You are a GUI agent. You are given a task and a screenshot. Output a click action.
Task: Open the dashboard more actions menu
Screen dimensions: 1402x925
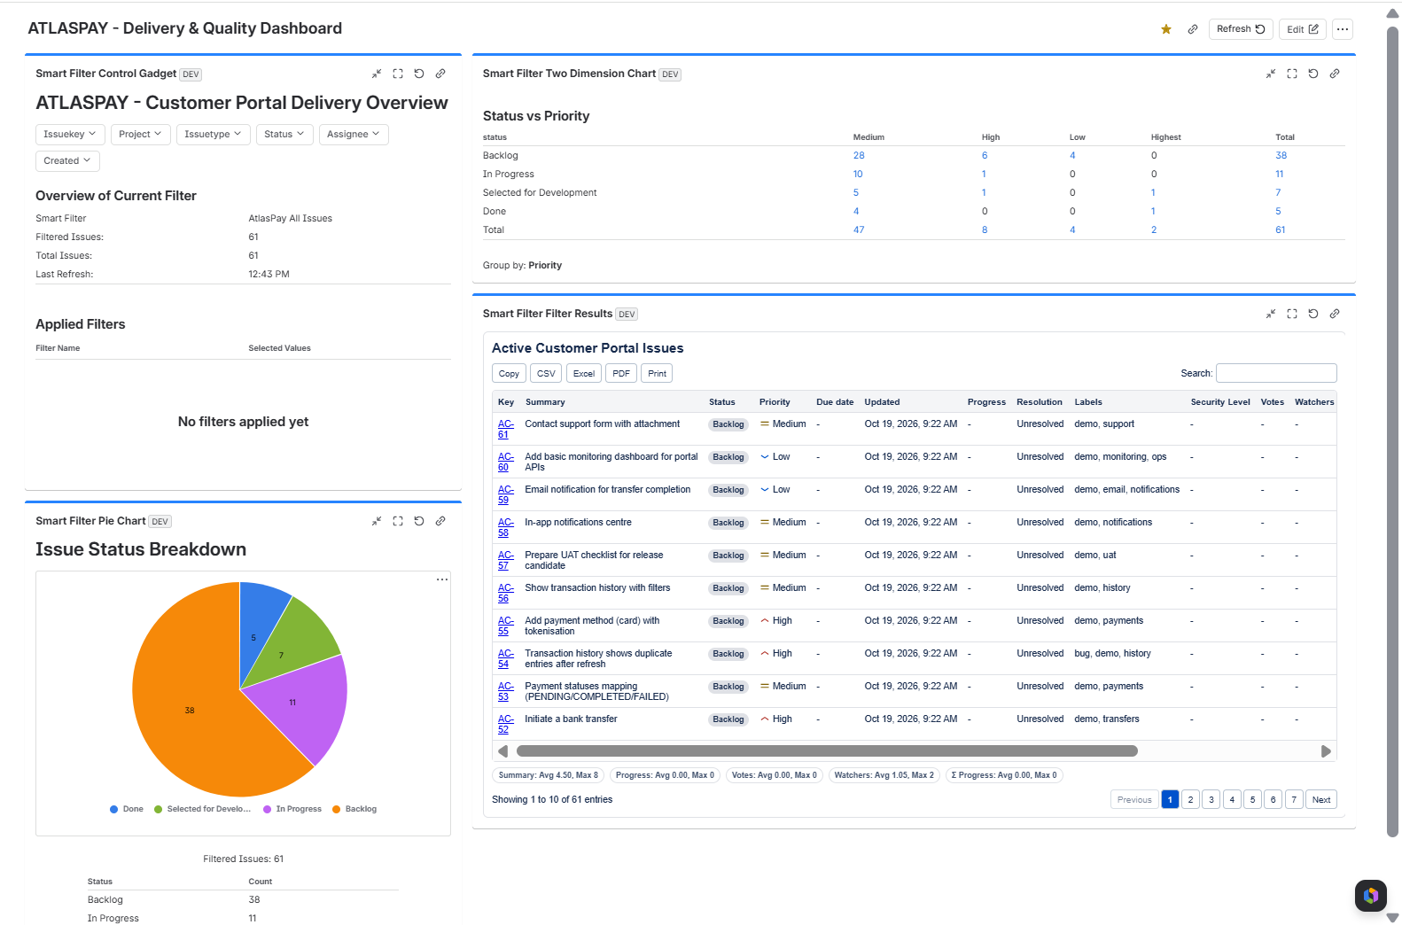point(1343,29)
